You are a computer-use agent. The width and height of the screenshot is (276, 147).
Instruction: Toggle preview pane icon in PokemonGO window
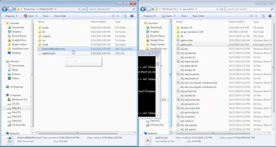(125, 16)
